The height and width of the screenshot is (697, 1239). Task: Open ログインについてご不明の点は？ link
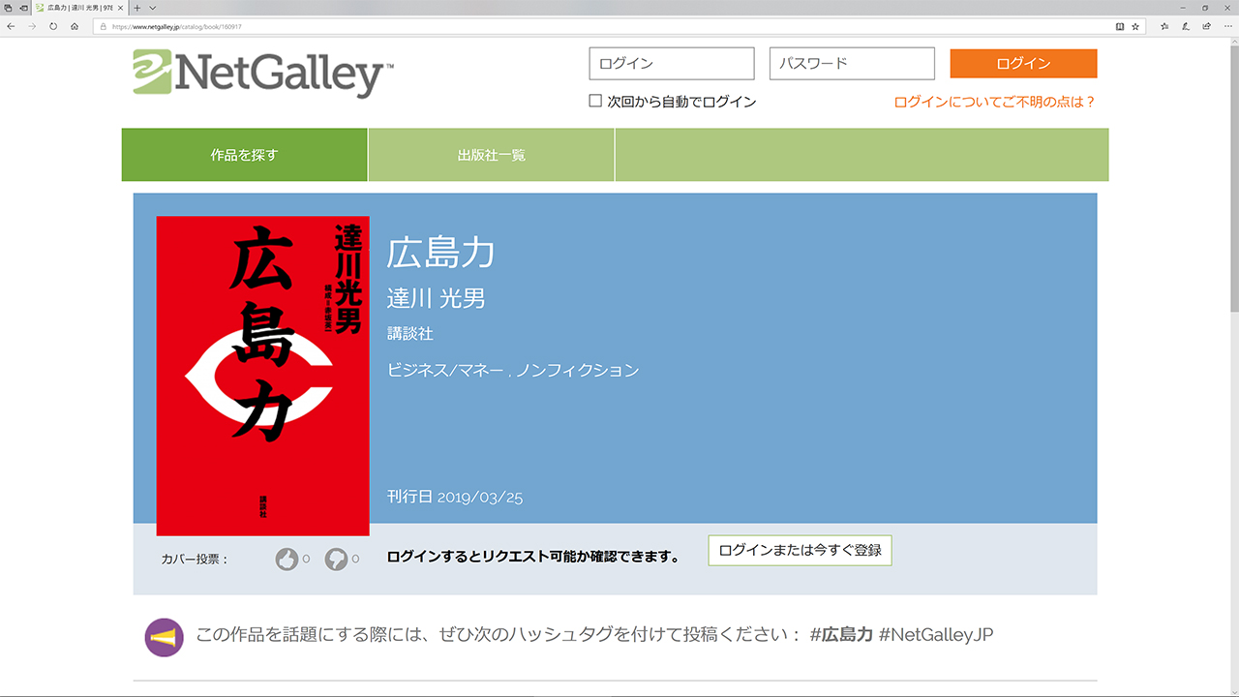tap(995, 102)
